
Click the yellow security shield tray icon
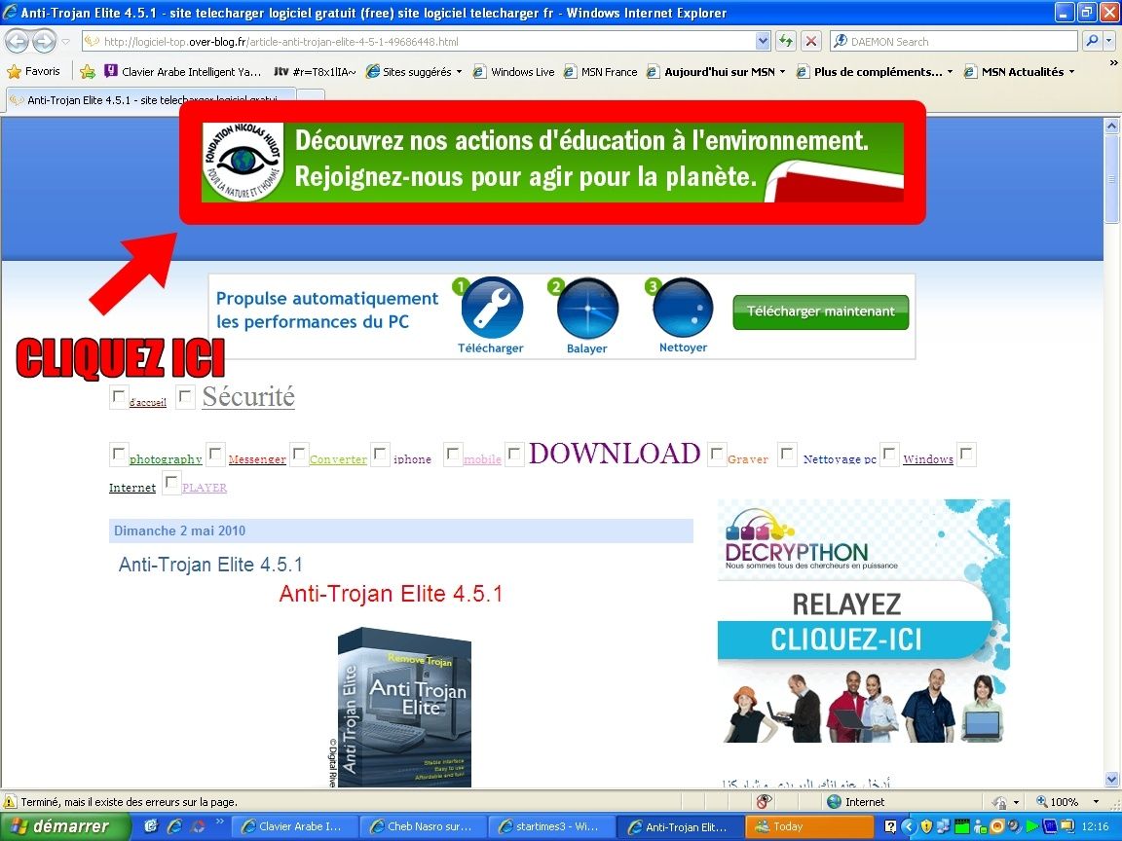pyautogui.click(x=926, y=826)
